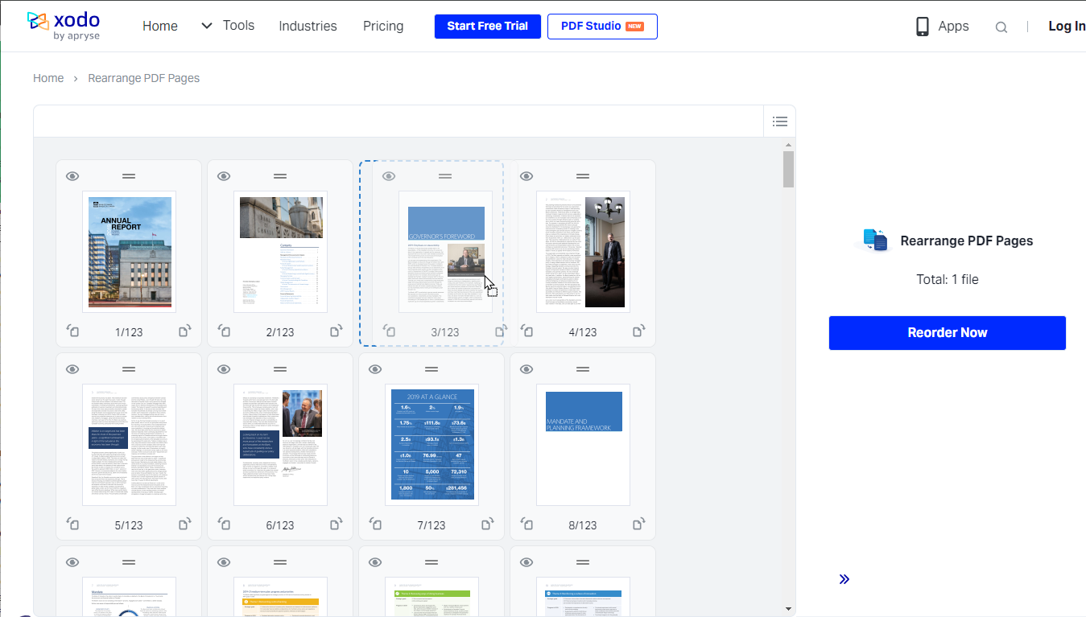This screenshot has height=617, width=1086.
Task: Open the Home nav item
Action: coord(160,26)
